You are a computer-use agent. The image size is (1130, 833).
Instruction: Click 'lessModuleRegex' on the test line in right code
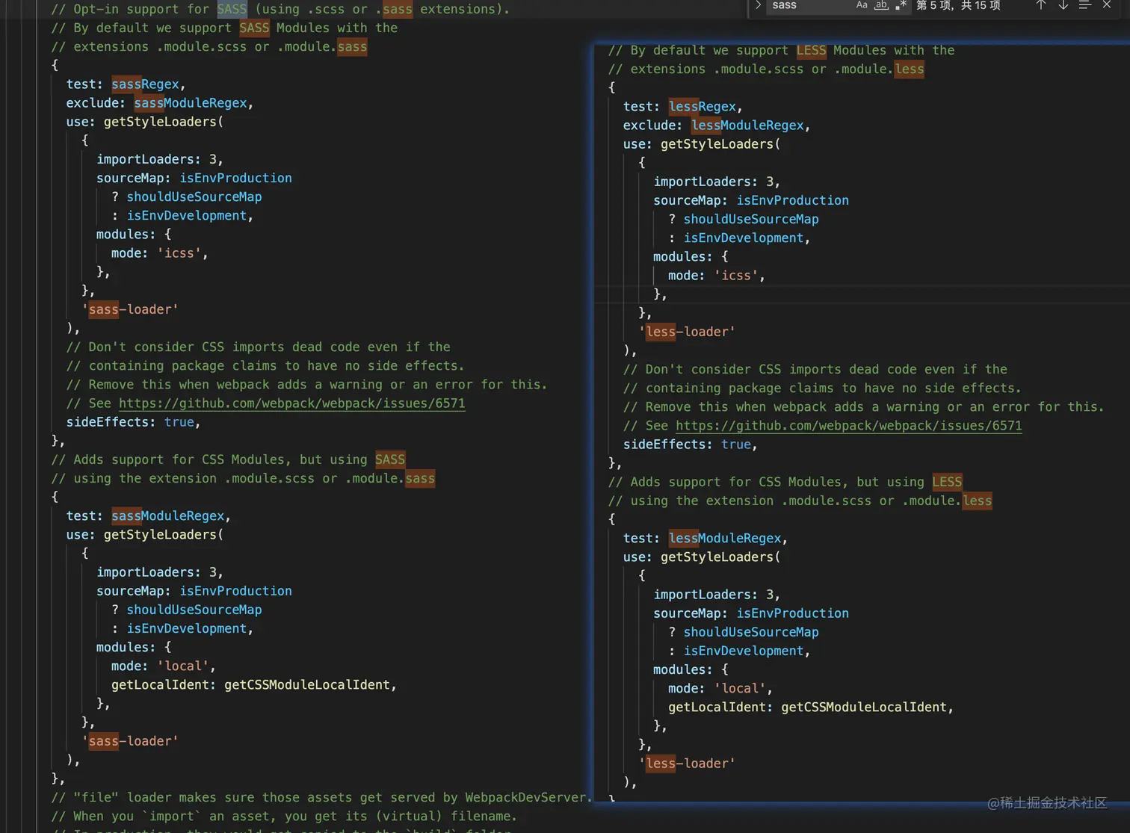[x=725, y=539]
